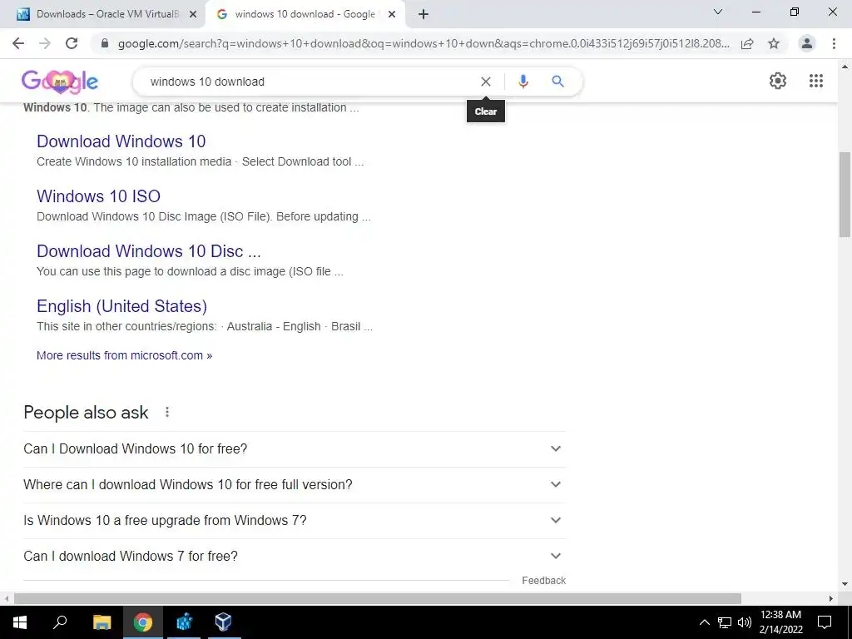This screenshot has width=852, height=639.
Task: Click the scroll down arrow of the page
Action: tap(845, 584)
